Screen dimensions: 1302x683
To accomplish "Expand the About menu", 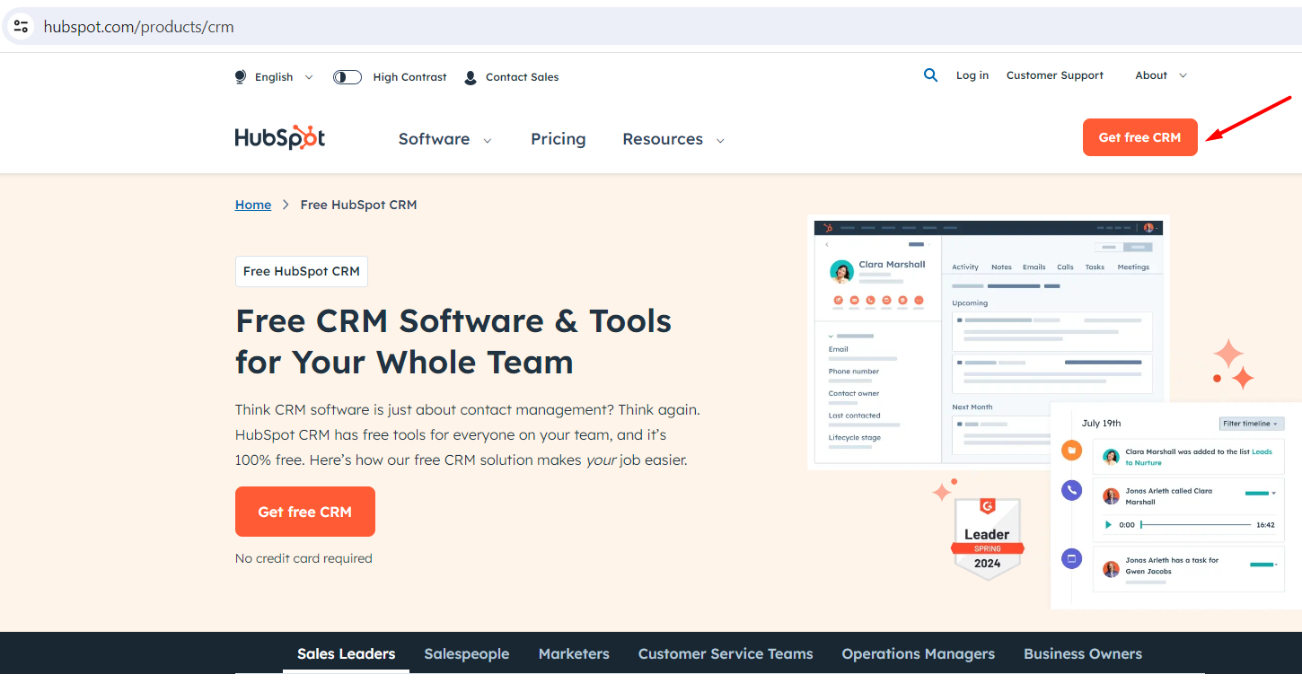I will (x=1161, y=75).
